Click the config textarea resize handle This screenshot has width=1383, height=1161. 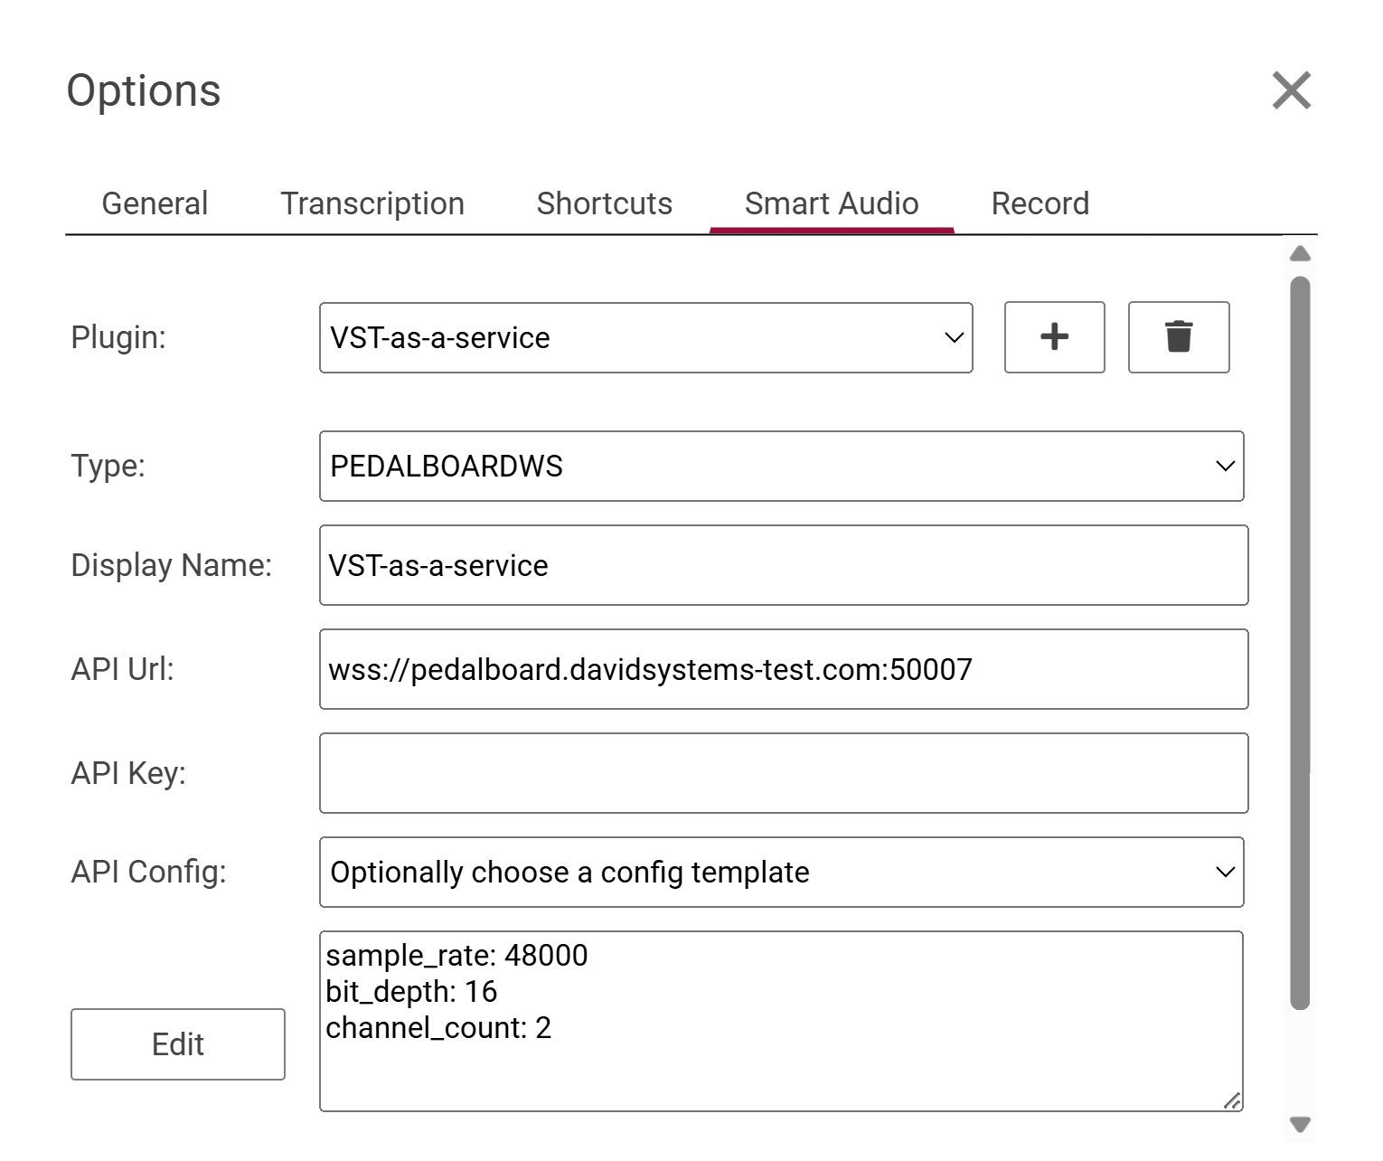click(x=1232, y=1100)
